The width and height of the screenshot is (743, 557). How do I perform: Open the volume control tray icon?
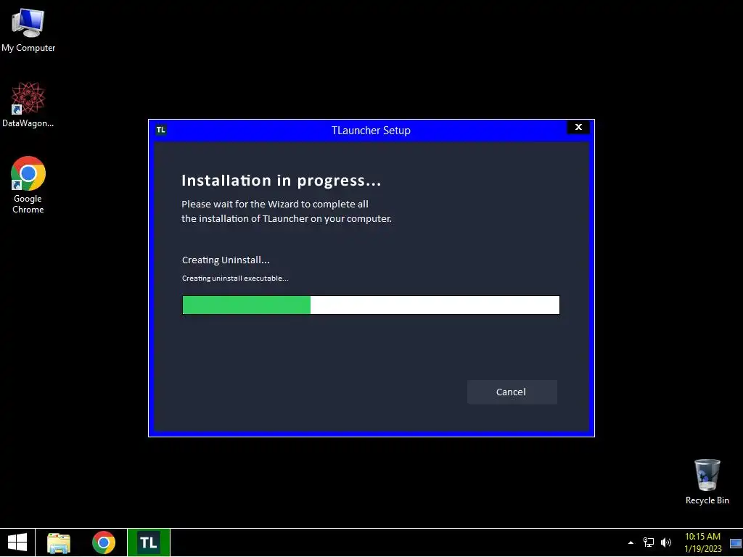point(666,542)
